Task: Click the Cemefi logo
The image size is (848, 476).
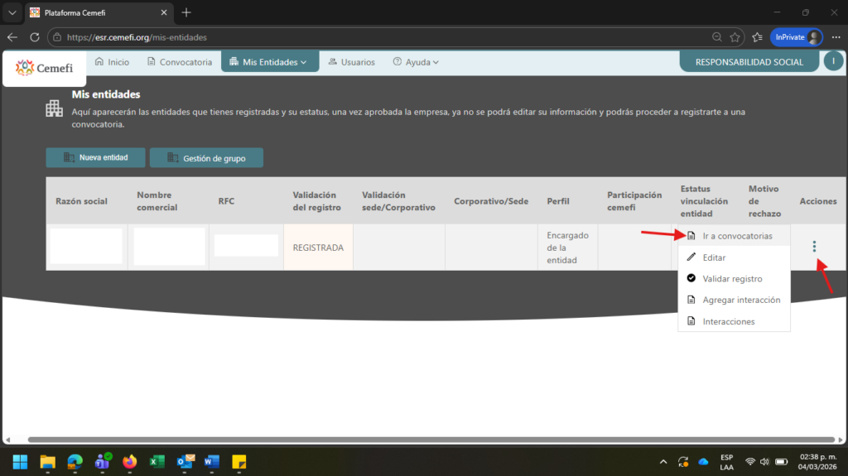Action: (x=44, y=68)
